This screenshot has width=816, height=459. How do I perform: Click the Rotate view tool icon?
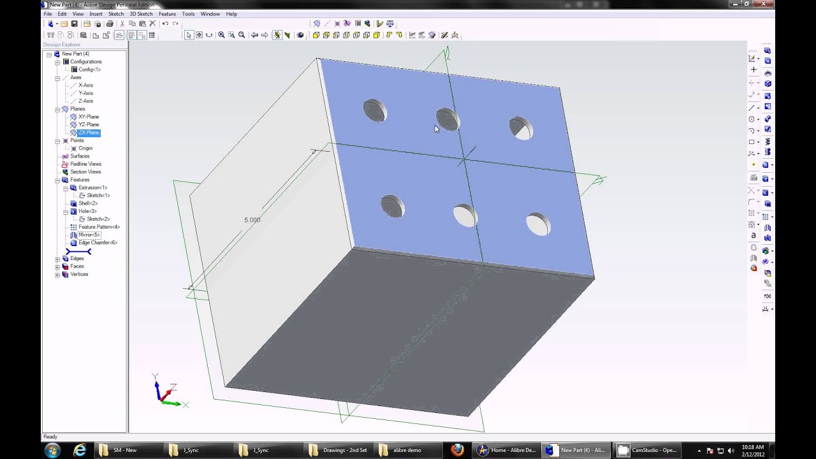point(209,35)
